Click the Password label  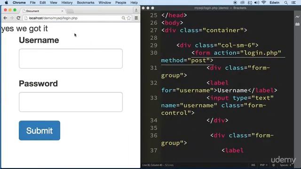coord(38,84)
